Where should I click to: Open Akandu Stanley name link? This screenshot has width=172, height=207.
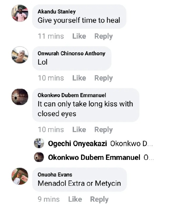57,12
